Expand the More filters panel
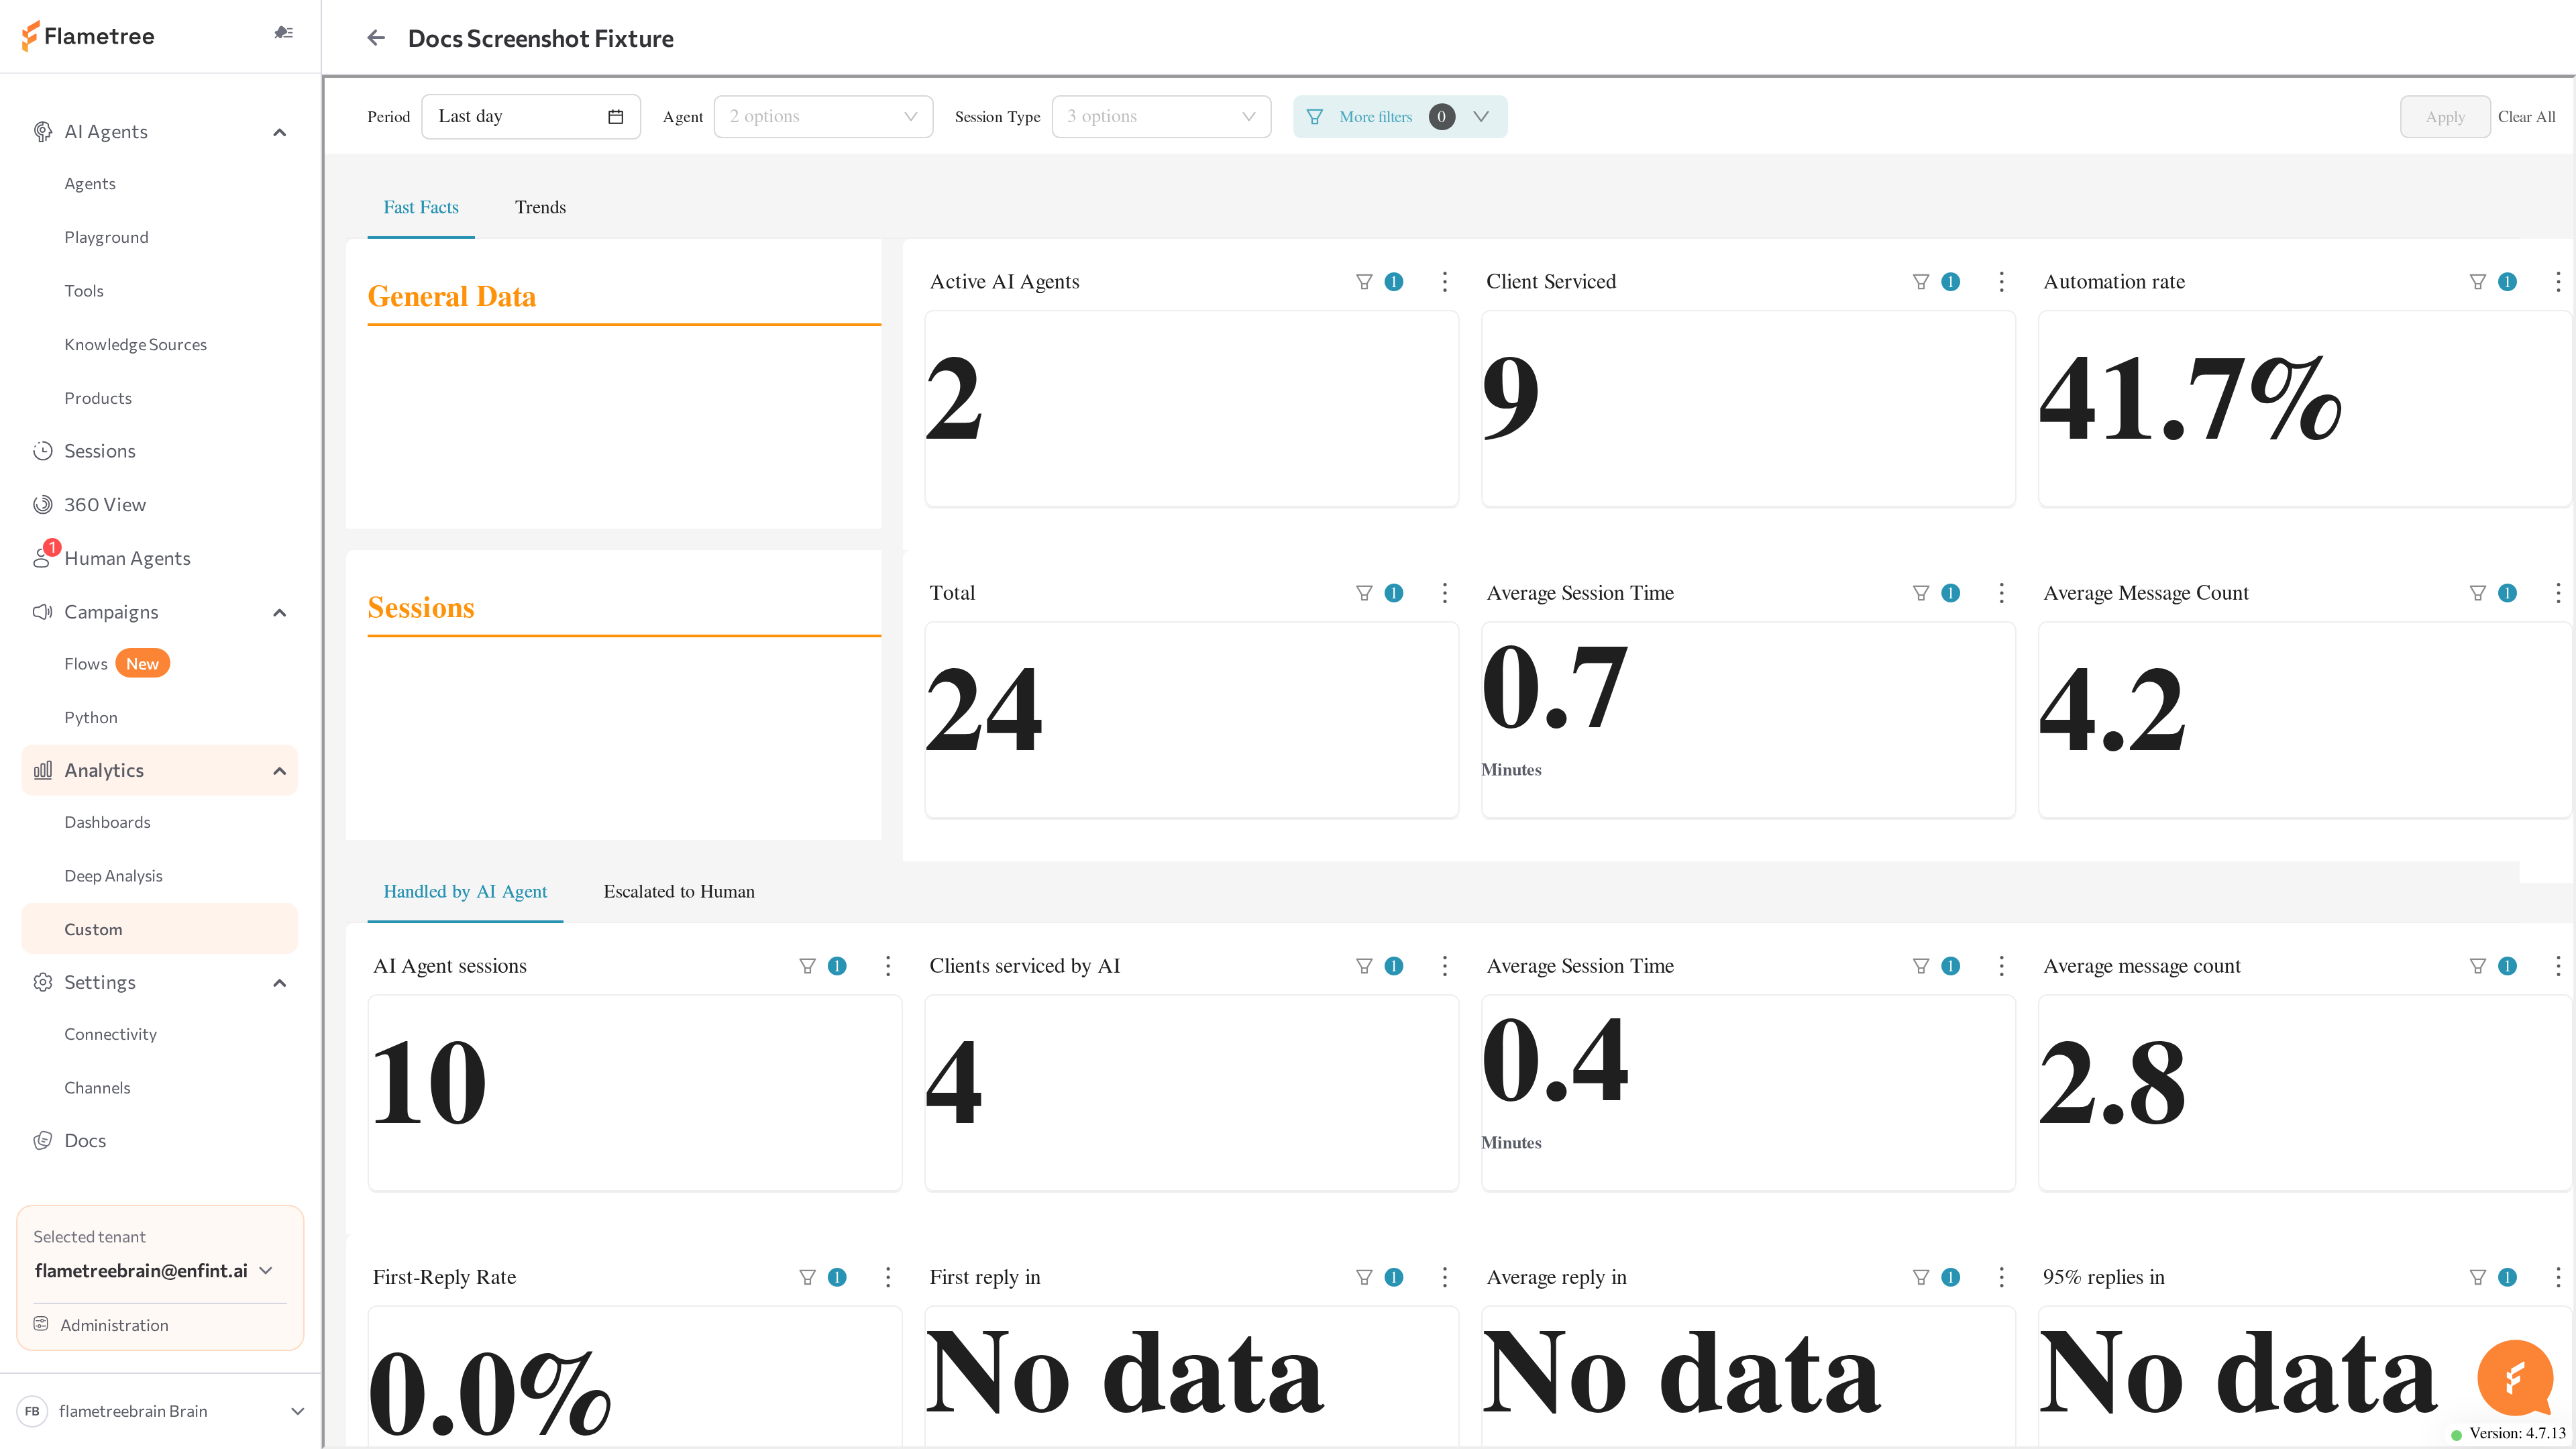Image resolution: width=2576 pixels, height=1449 pixels. click(x=1399, y=117)
